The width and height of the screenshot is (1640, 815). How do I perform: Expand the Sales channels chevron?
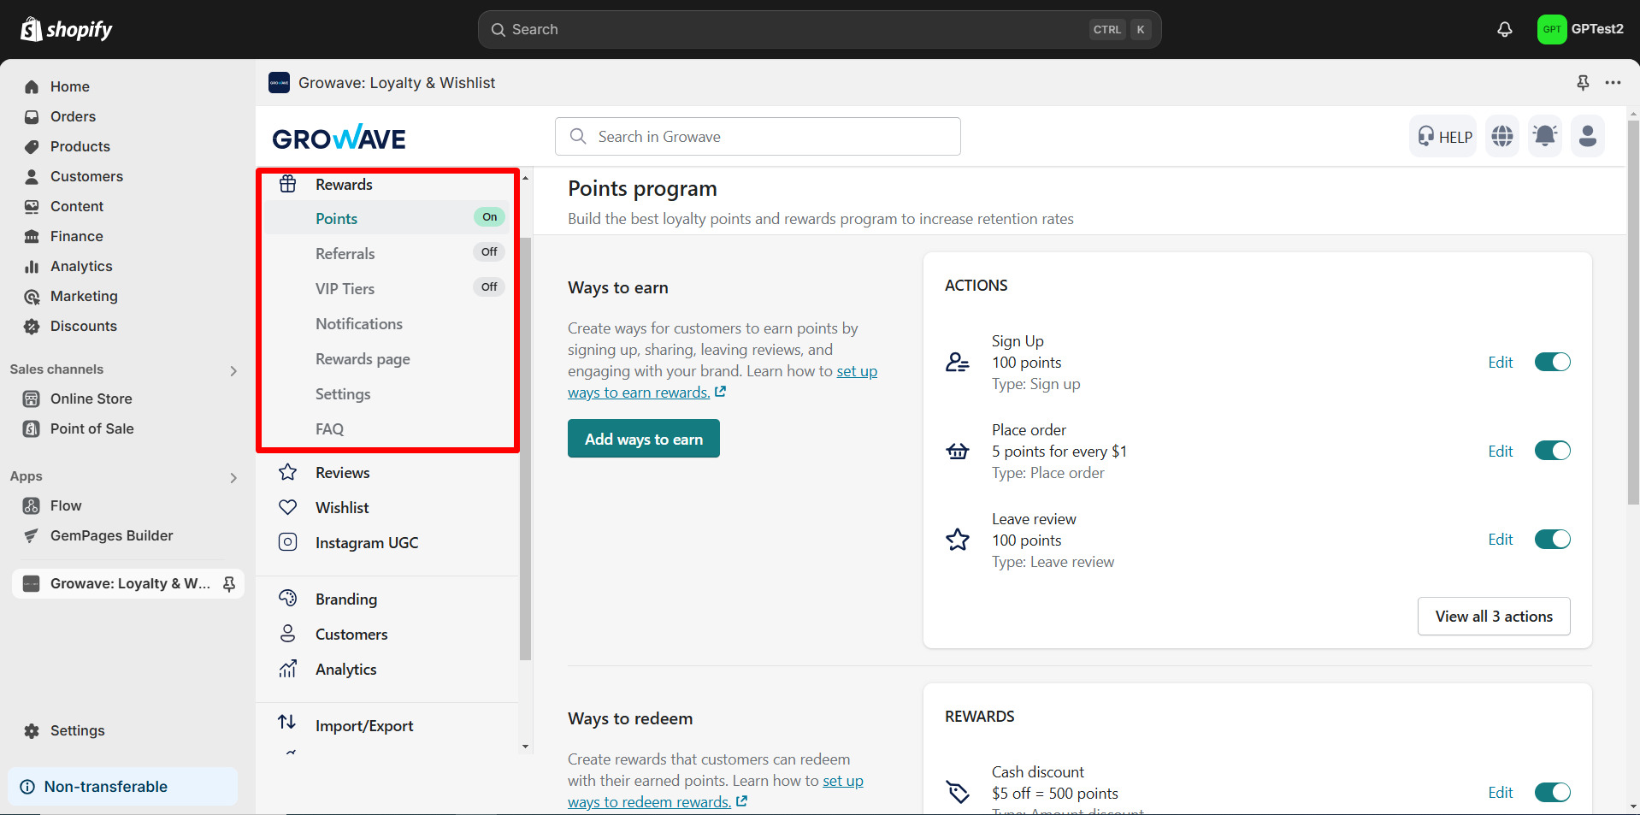(233, 371)
